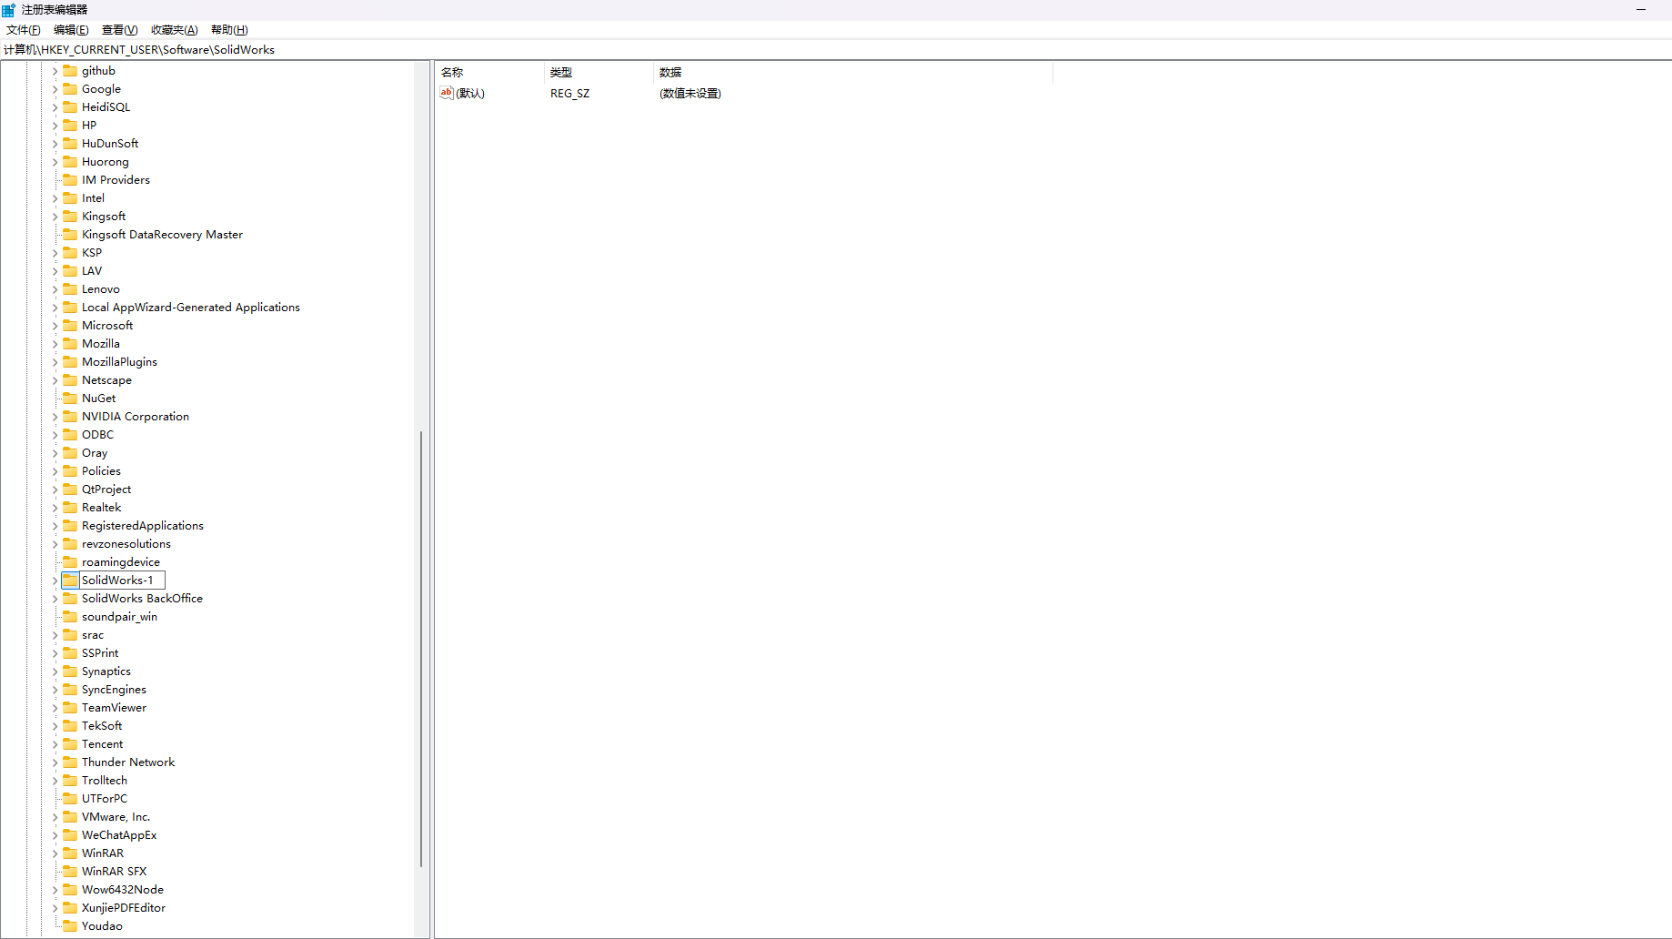The width and height of the screenshot is (1672, 939).
Task: Select the roamingdevice key
Action: [x=121, y=562]
